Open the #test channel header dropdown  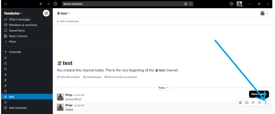coord(63,13)
